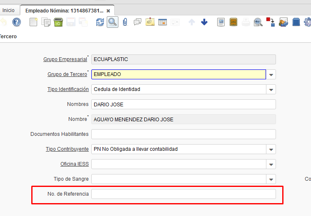Image resolution: width=311 pixels, height=216 pixels.
Task: Click the Oficina IESS label link
Action: click(x=74, y=164)
